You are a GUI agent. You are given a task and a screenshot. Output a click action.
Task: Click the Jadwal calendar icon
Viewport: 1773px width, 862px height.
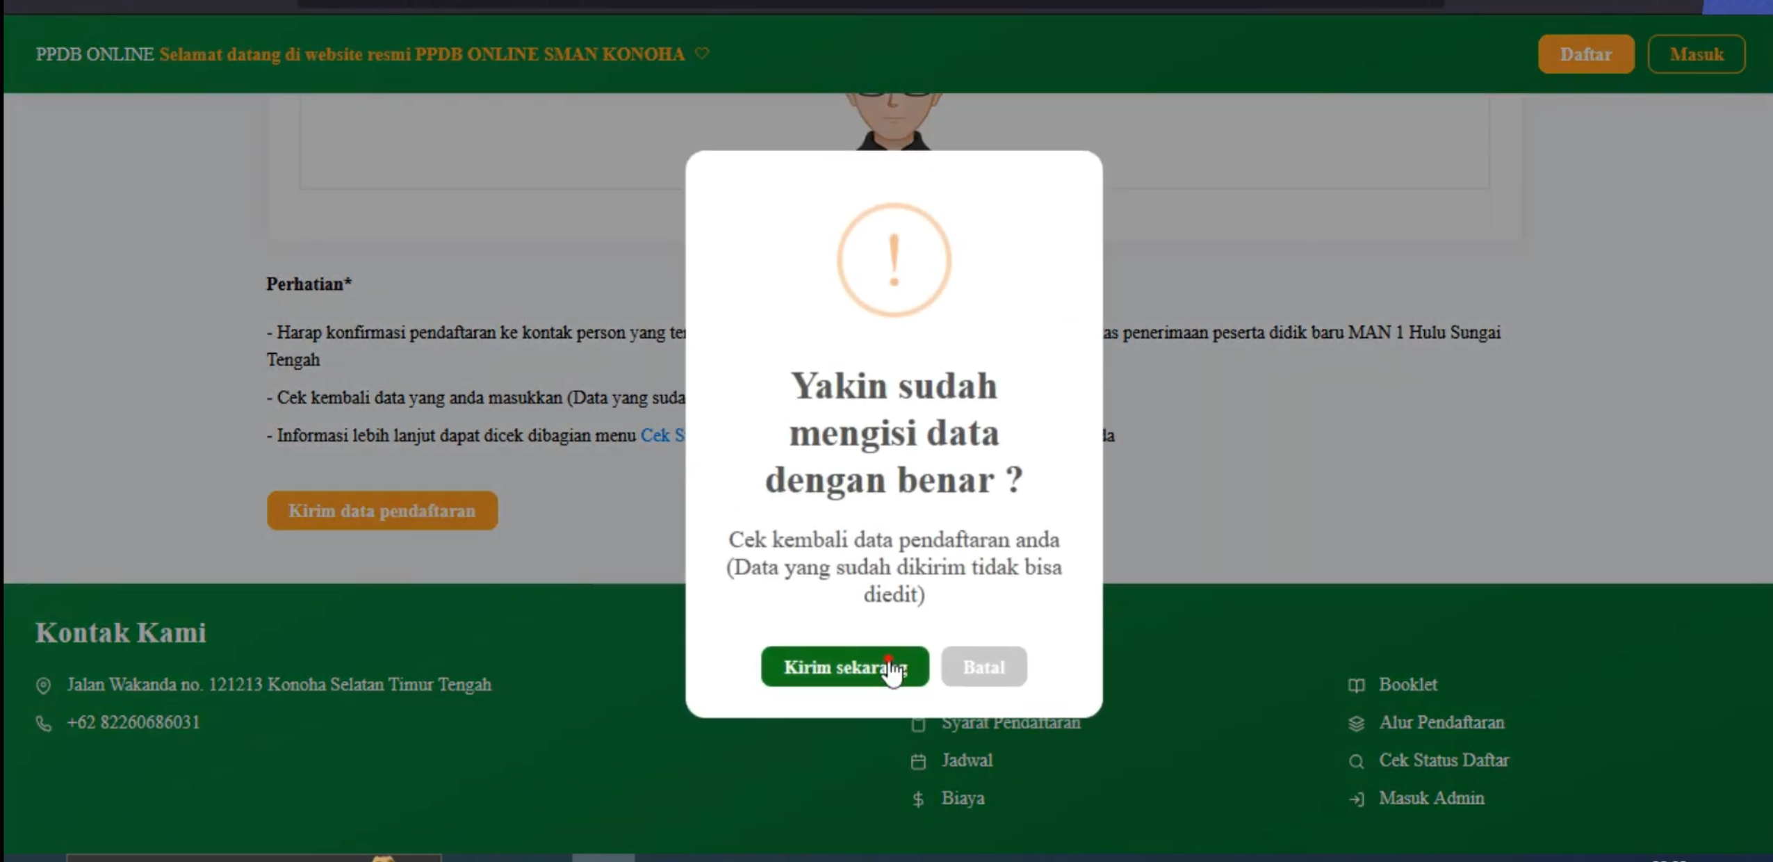click(918, 761)
